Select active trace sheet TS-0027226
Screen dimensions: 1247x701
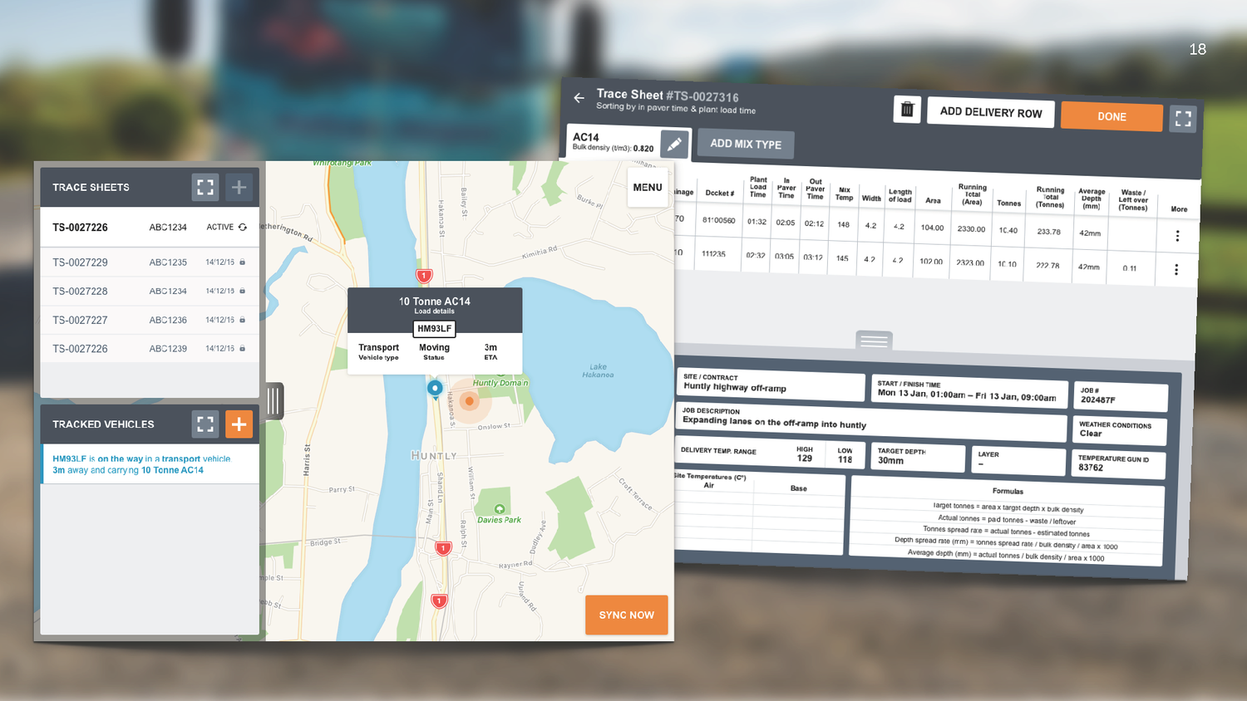click(x=150, y=227)
